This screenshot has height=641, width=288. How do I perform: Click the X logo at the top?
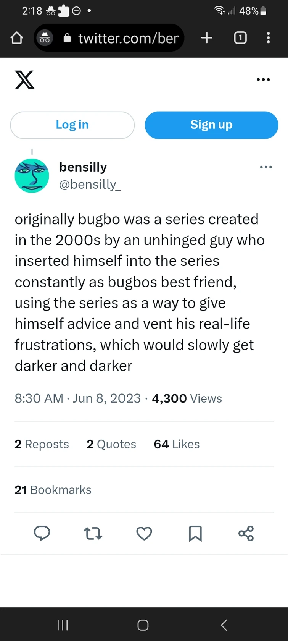point(24,79)
